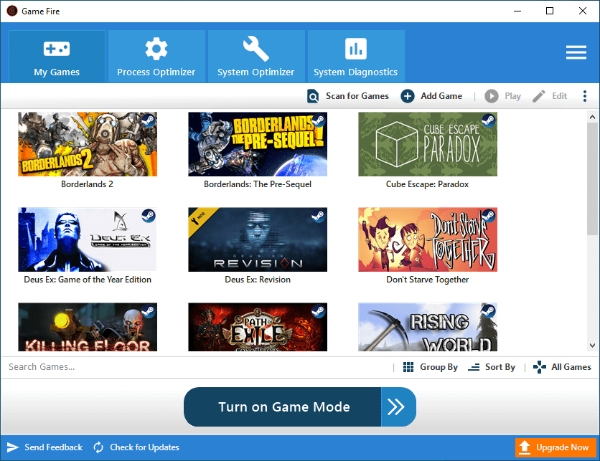Click the "Borderlands 2" title text
The image size is (600, 461).
(88, 184)
